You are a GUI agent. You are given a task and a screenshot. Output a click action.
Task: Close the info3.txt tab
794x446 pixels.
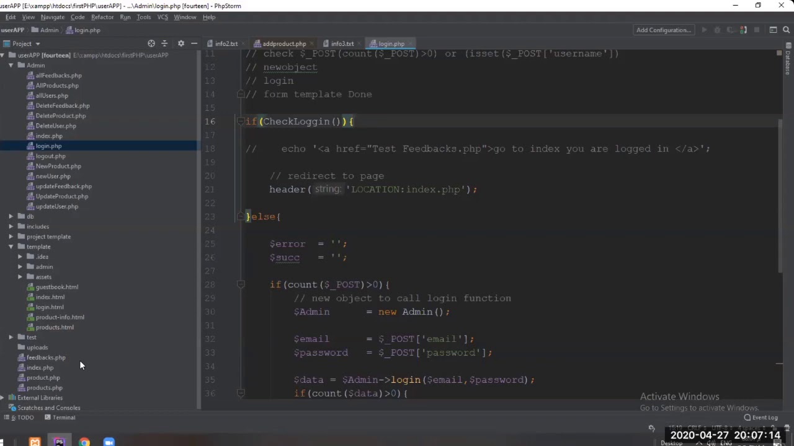click(x=360, y=44)
